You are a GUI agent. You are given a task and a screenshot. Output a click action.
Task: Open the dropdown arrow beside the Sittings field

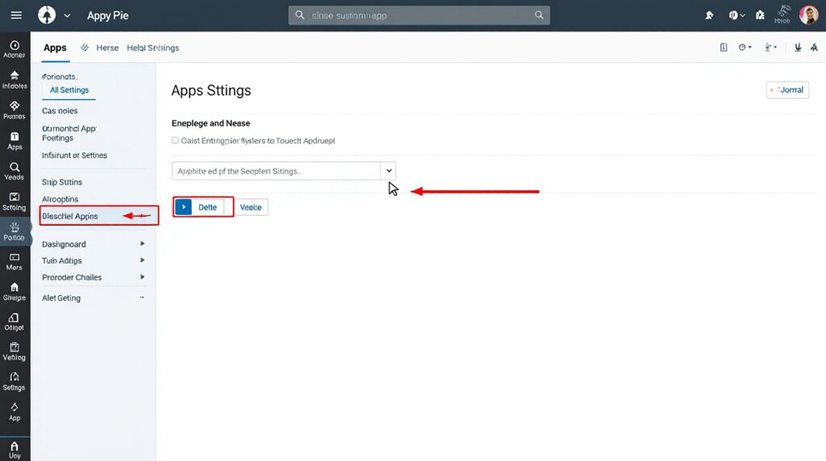coord(389,171)
